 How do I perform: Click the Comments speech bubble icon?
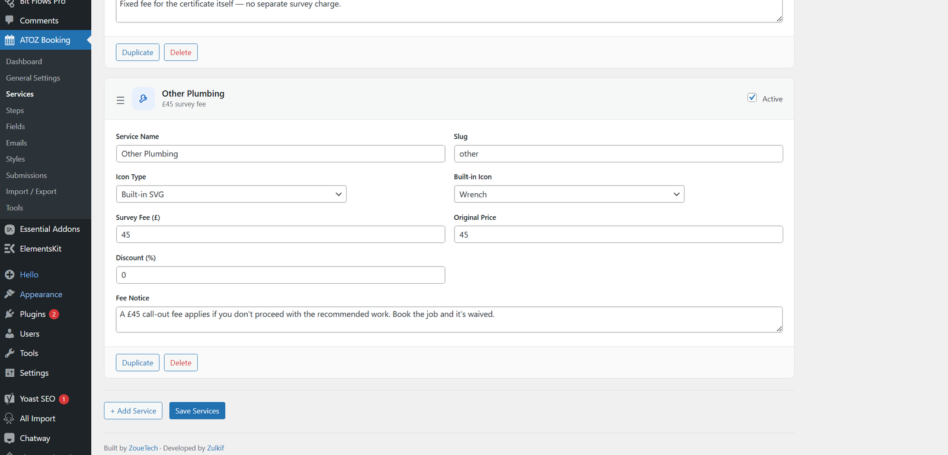pyautogui.click(x=9, y=20)
